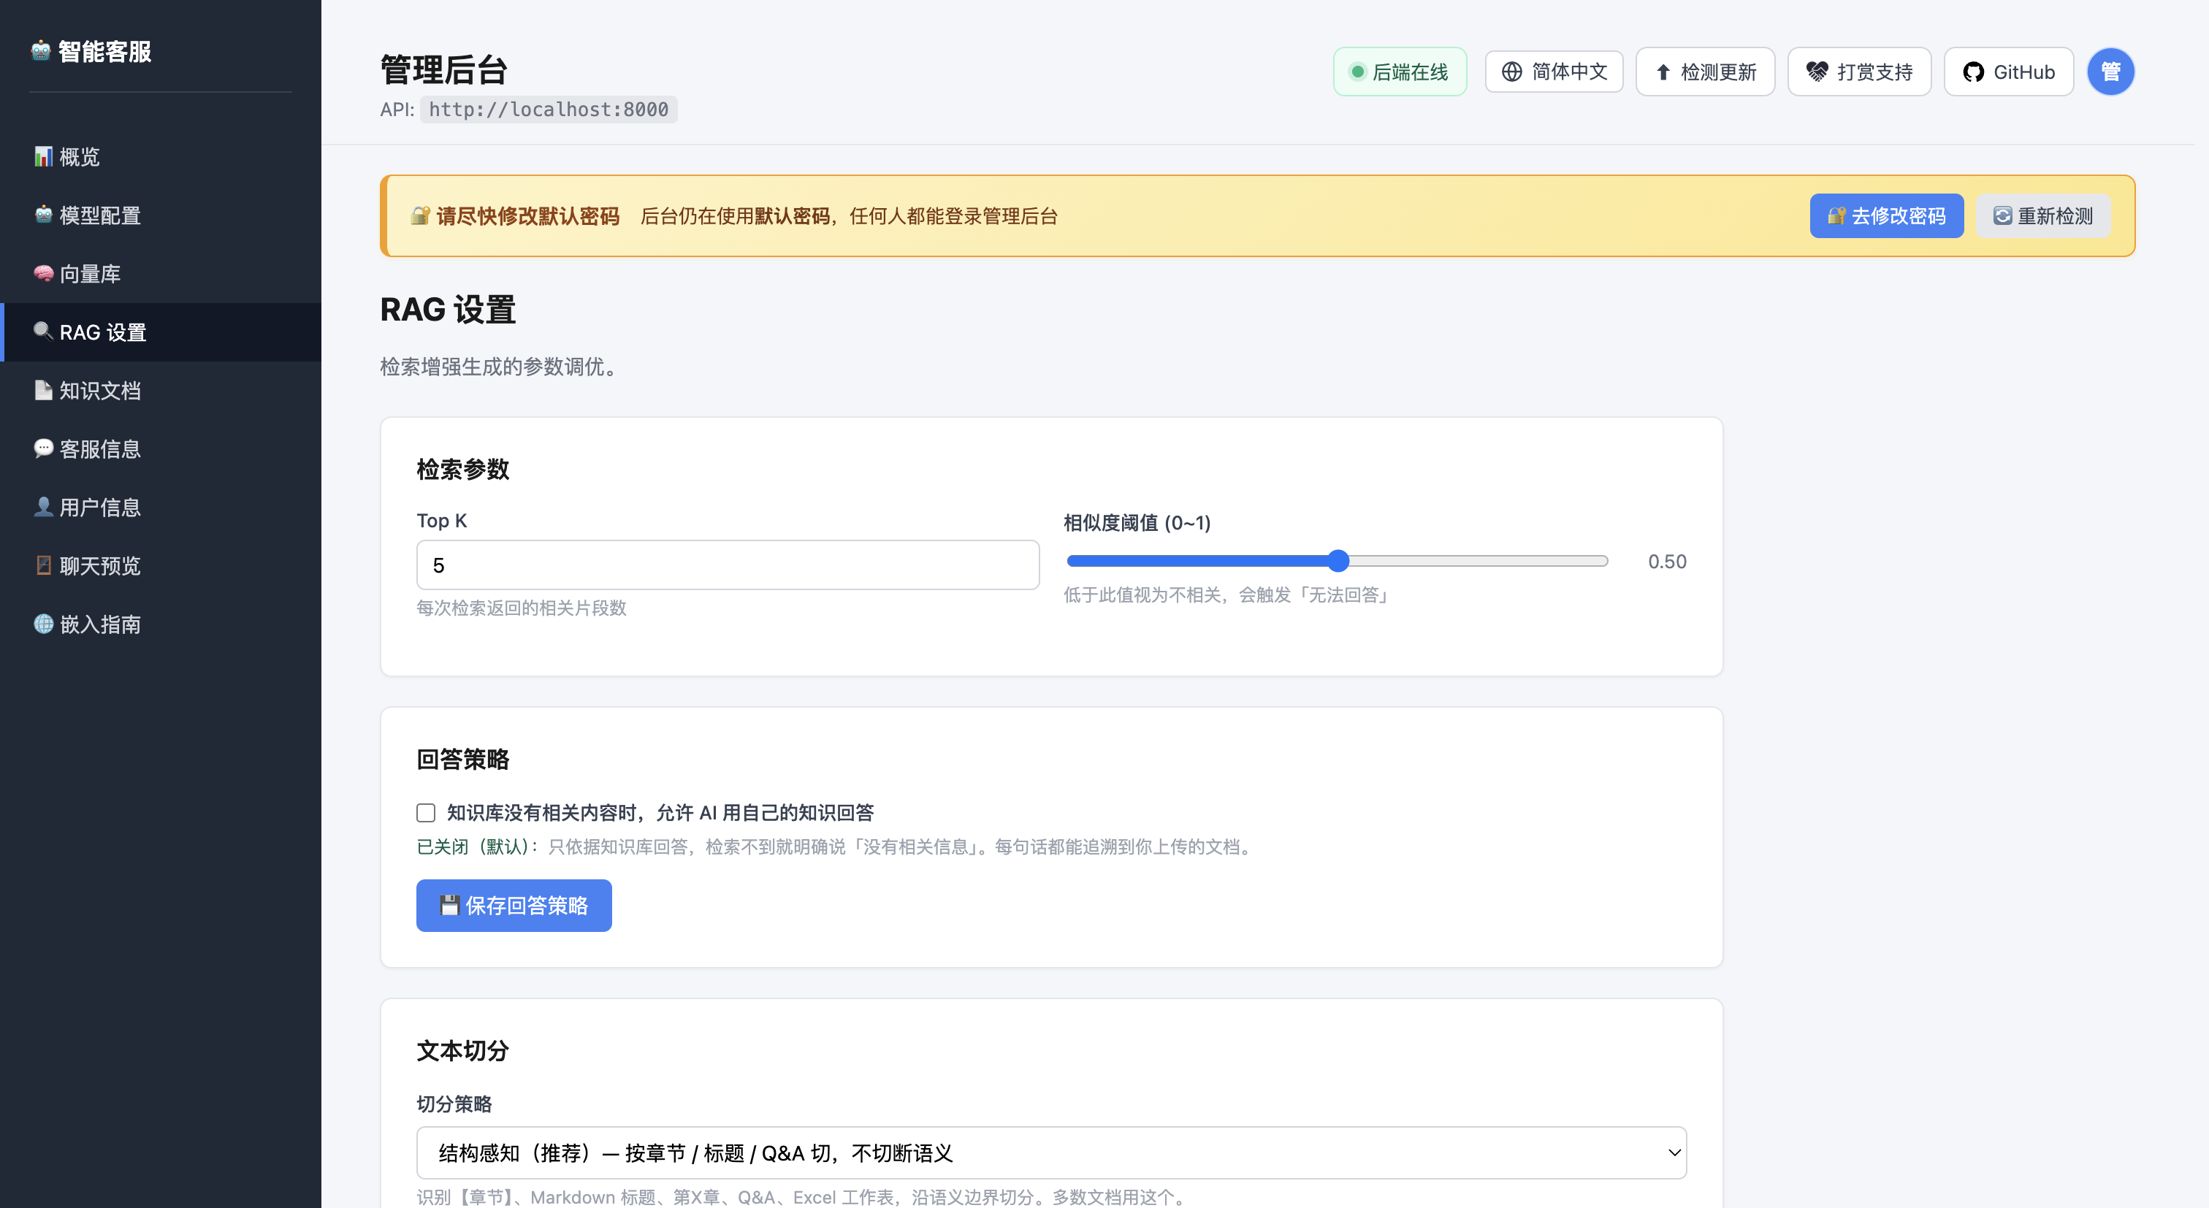Viewport: 2209px width, 1208px height.
Task: Click the globe icon for 嵌入指南
Action: point(43,623)
